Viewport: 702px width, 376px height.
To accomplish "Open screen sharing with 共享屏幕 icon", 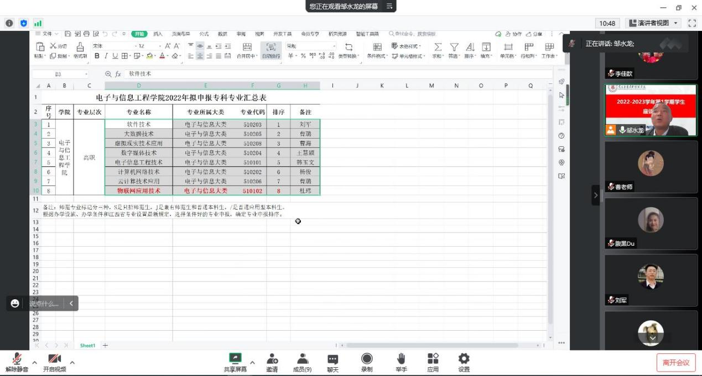I will click(x=235, y=359).
